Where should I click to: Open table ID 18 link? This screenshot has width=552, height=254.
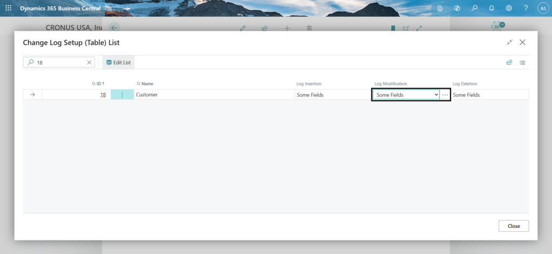(x=102, y=95)
